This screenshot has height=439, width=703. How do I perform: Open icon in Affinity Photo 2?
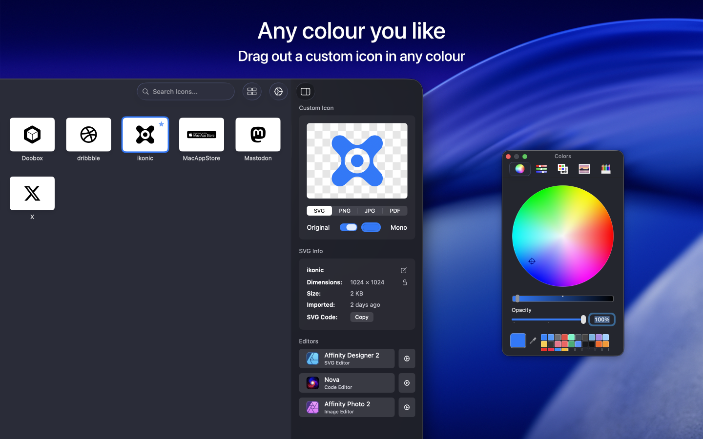coord(347,407)
